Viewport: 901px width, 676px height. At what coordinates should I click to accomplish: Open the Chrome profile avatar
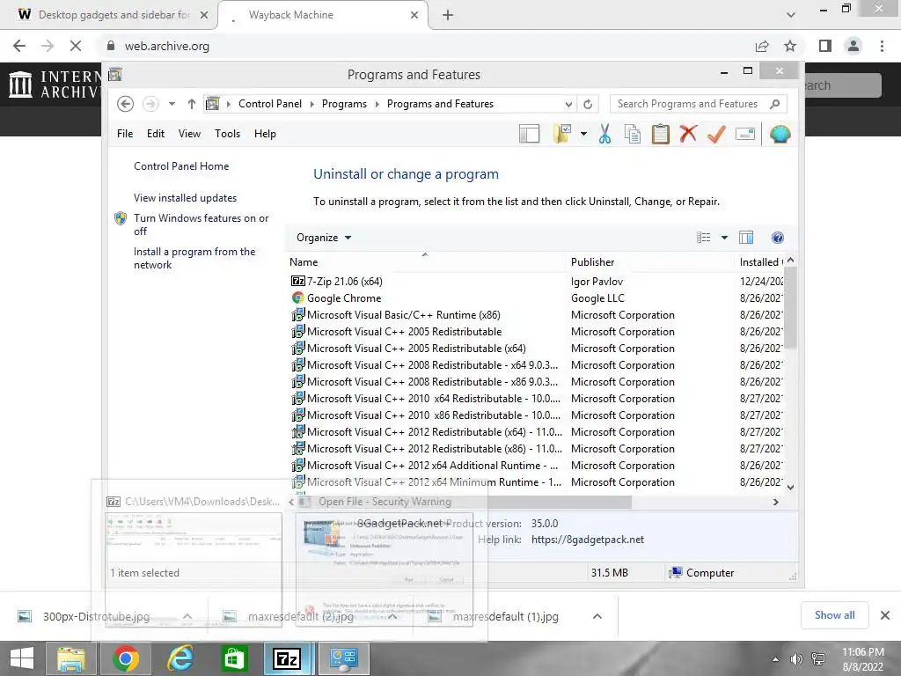pyautogui.click(x=853, y=46)
